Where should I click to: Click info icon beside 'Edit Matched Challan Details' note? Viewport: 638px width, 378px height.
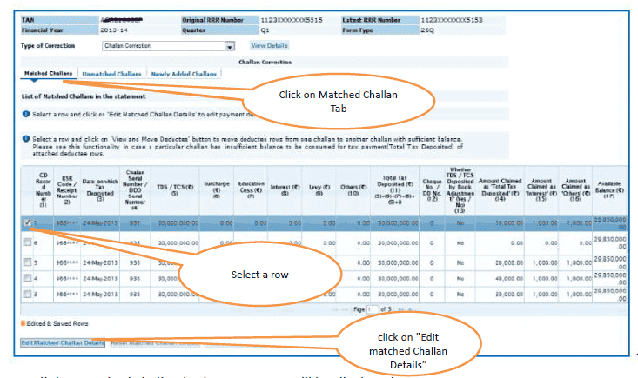click(x=25, y=113)
